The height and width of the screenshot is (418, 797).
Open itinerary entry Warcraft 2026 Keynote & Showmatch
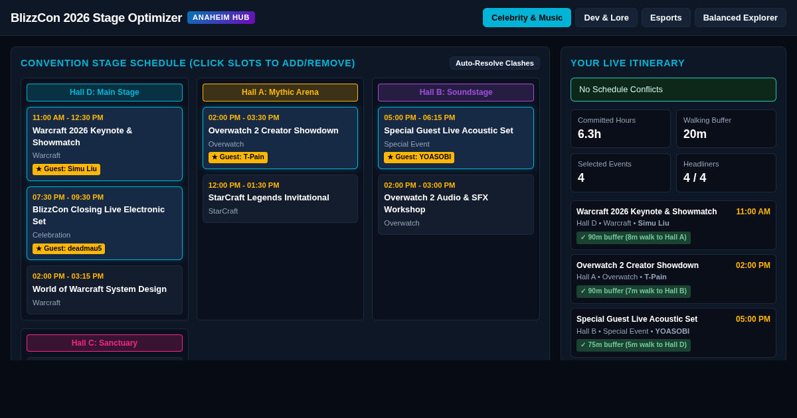tap(673, 225)
